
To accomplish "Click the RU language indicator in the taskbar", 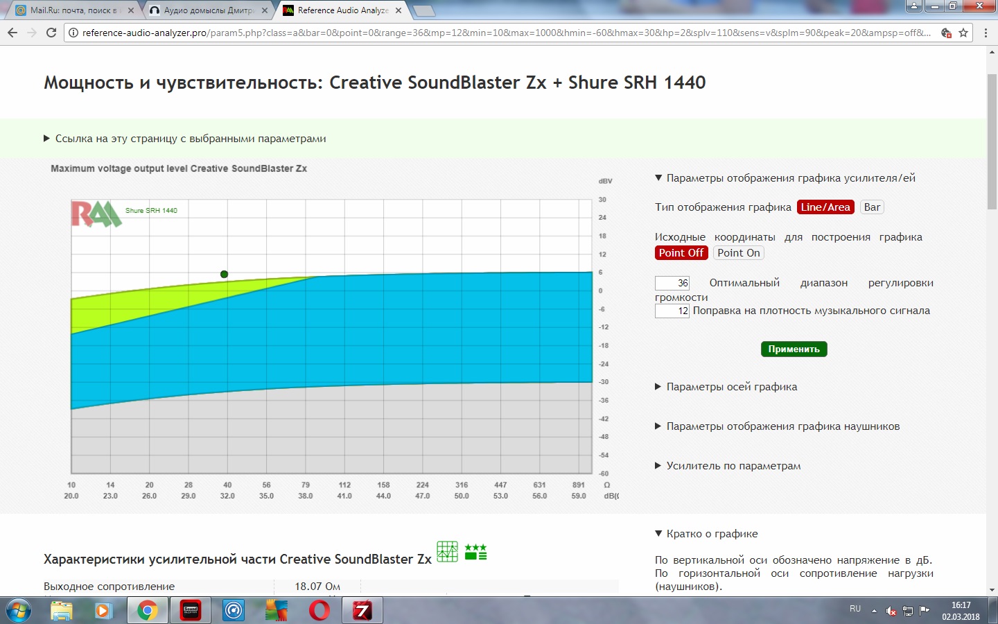I will coord(855,609).
